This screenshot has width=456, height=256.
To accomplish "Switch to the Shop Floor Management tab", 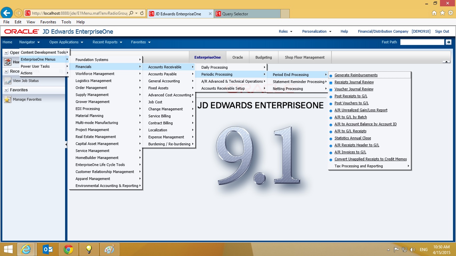I will click(x=305, y=57).
